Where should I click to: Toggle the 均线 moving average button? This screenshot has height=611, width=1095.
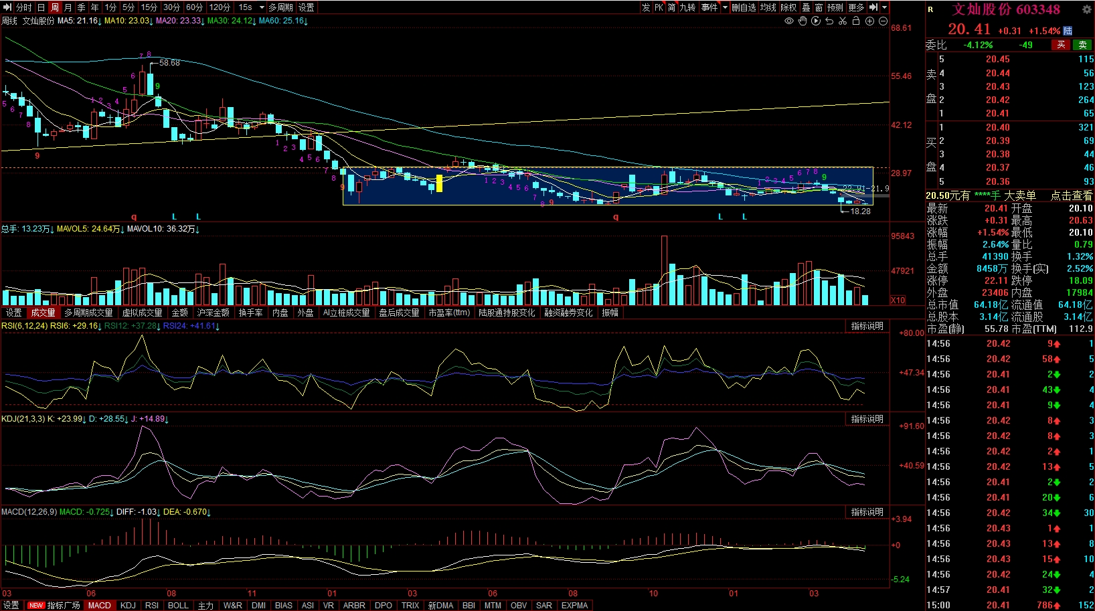tap(768, 7)
